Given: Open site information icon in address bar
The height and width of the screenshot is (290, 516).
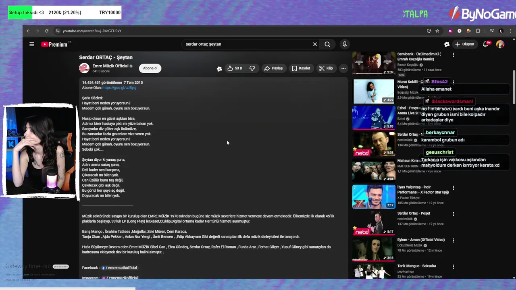Looking at the screenshot, I should pyautogui.click(x=58, y=31).
